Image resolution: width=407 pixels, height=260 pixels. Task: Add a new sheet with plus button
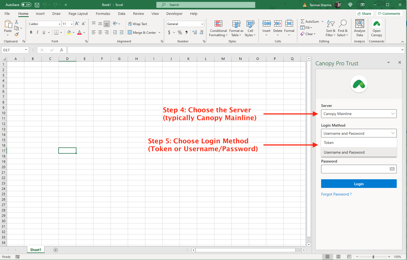click(56, 250)
